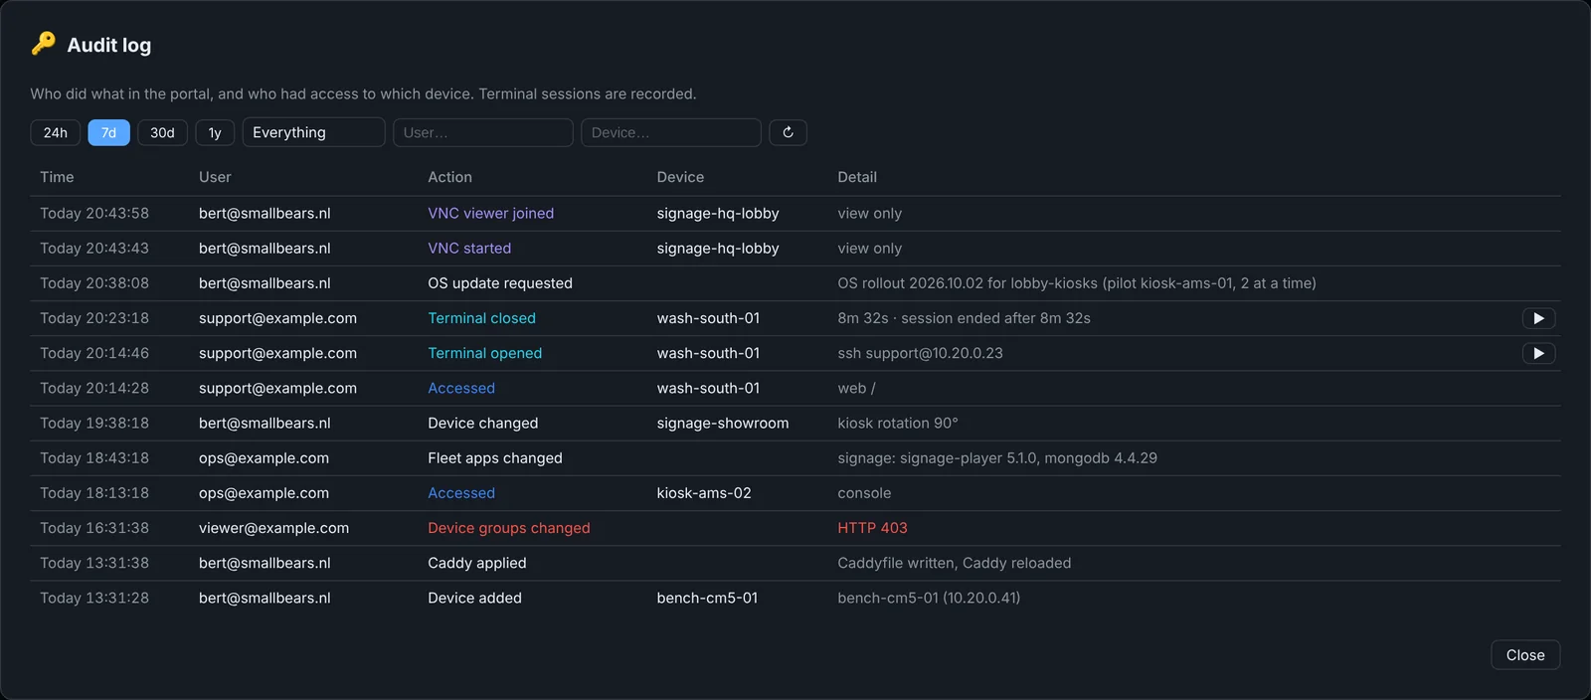Select the 1y time range

215,132
